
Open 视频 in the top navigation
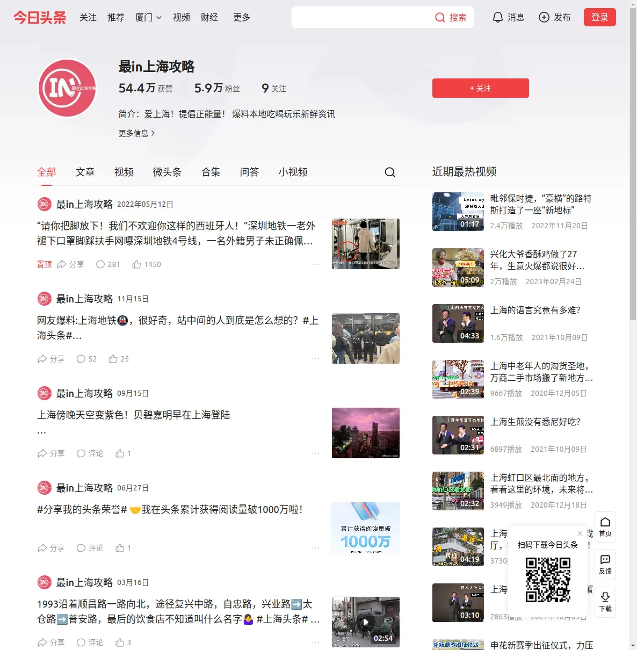pyautogui.click(x=182, y=18)
